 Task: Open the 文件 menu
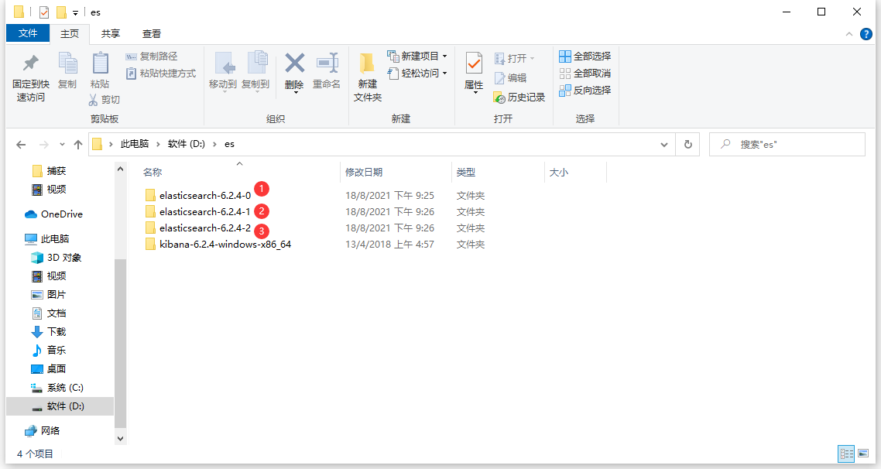(x=27, y=33)
